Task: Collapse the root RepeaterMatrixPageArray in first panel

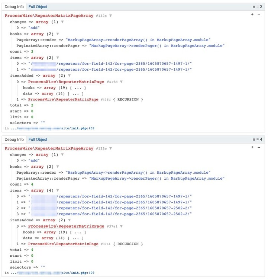Action: click(110, 16)
